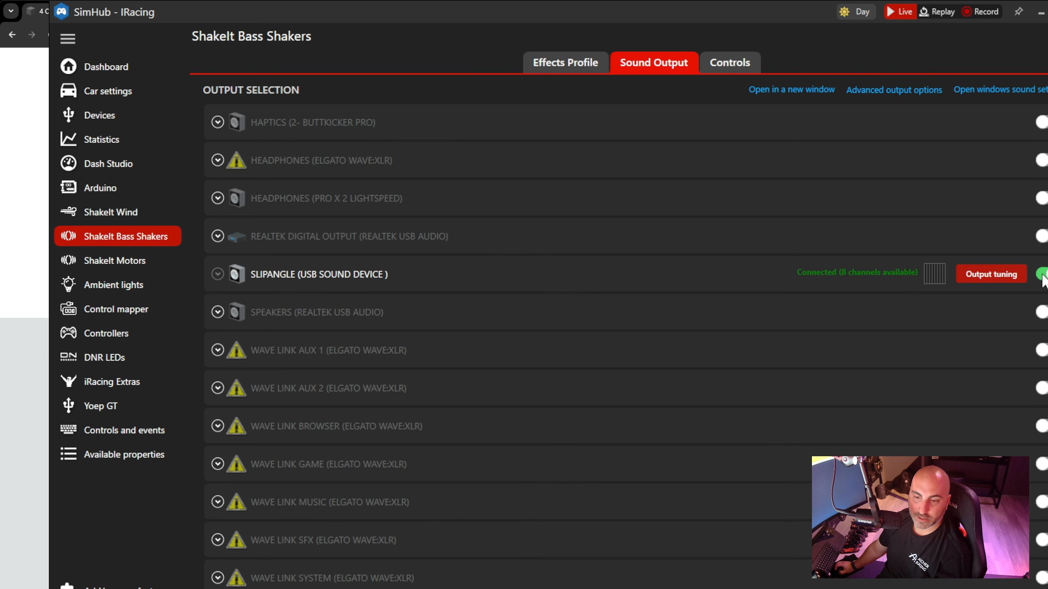Expand Realtek Digital Output row
The image size is (1048, 589).
tap(218, 236)
